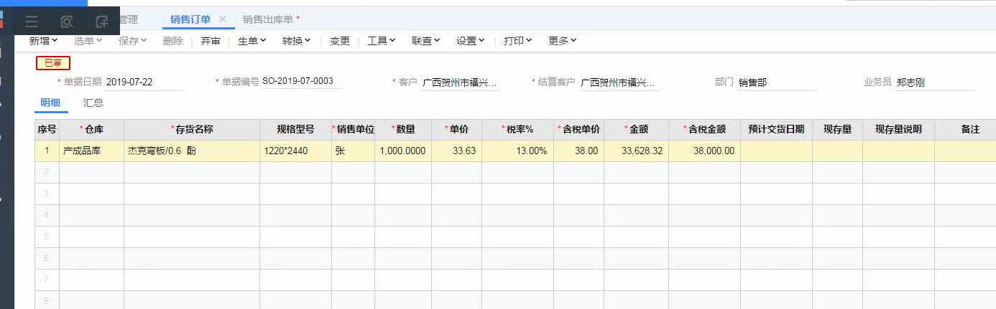Switch to the 销售订单 tab

coord(190,19)
